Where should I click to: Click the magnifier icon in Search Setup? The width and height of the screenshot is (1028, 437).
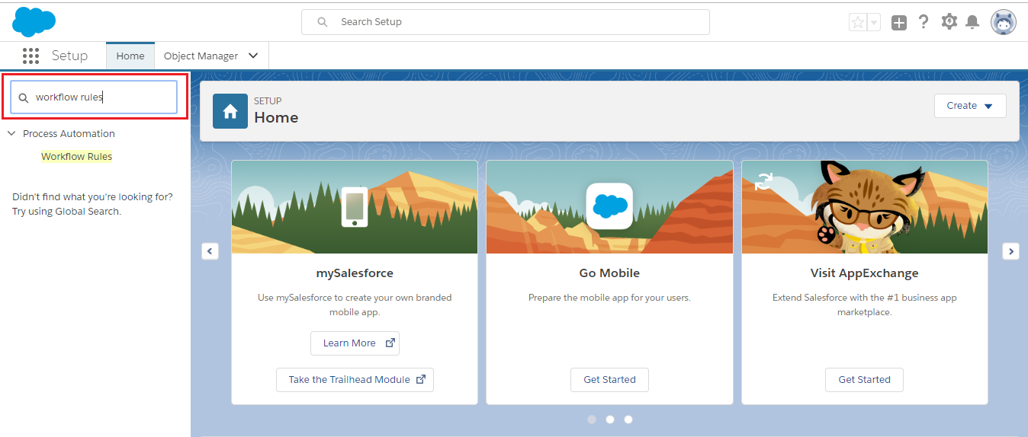[x=323, y=22]
